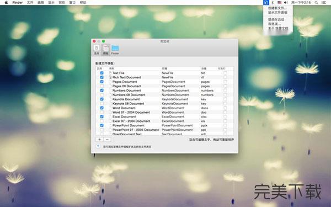This screenshot has width=331, height=207.
Task: Toggle executable checkbox for Excel Document row
Action: [x=225, y=116]
